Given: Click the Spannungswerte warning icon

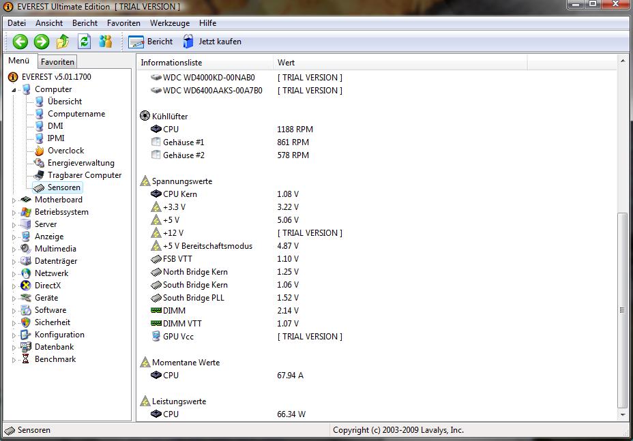Looking at the screenshot, I should point(145,181).
